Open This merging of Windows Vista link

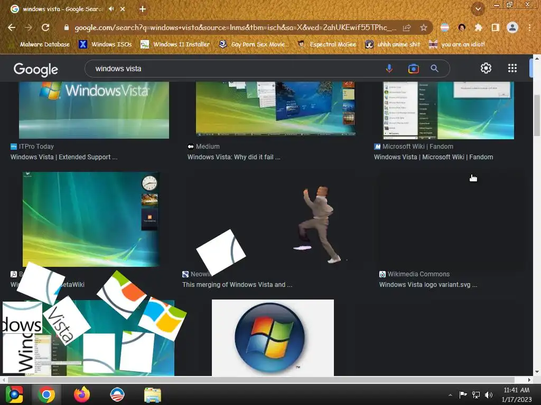coord(237,285)
